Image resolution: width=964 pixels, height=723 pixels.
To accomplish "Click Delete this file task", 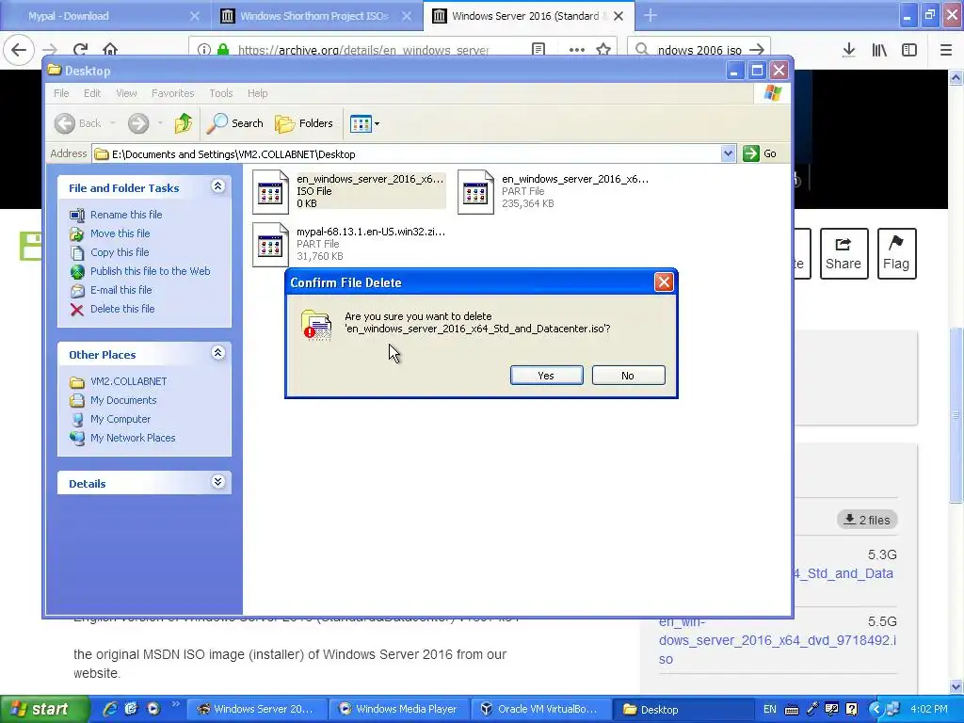I will click(x=122, y=309).
